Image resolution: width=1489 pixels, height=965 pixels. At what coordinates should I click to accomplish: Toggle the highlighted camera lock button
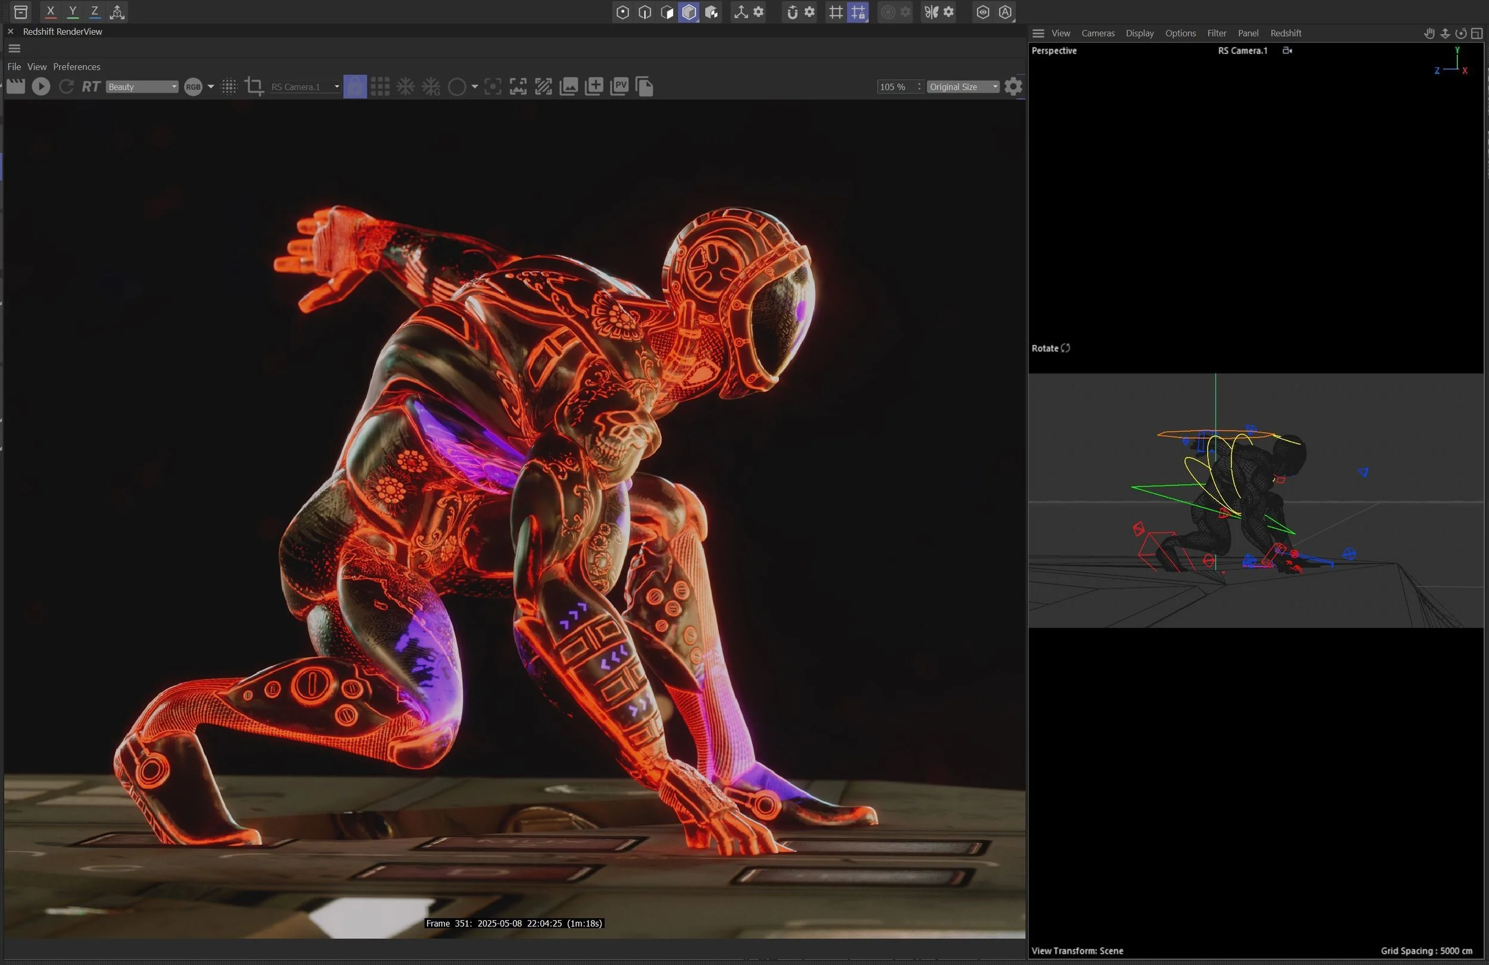coord(355,86)
